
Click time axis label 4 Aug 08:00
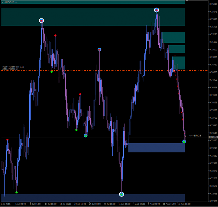[x=139, y=204]
